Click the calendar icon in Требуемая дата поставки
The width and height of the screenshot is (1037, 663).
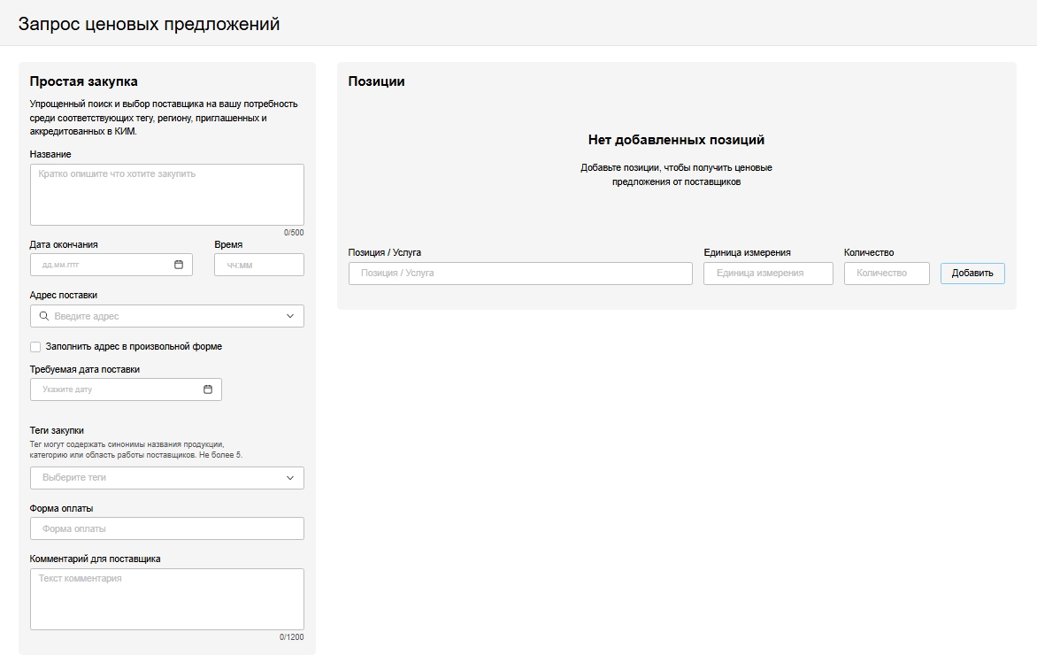pyautogui.click(x=208, y=389)
